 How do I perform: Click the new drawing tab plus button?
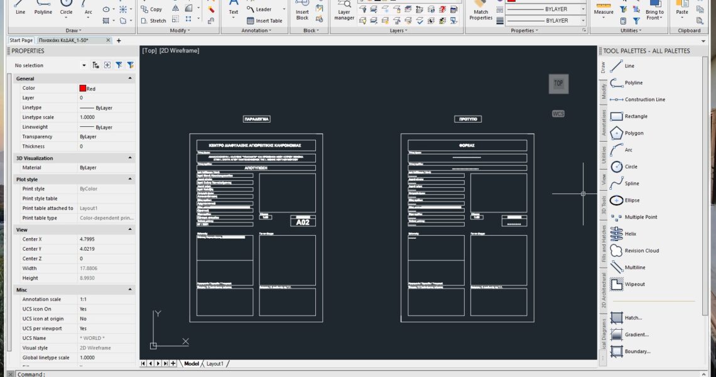pyautogui.click(x=119, y=40)
